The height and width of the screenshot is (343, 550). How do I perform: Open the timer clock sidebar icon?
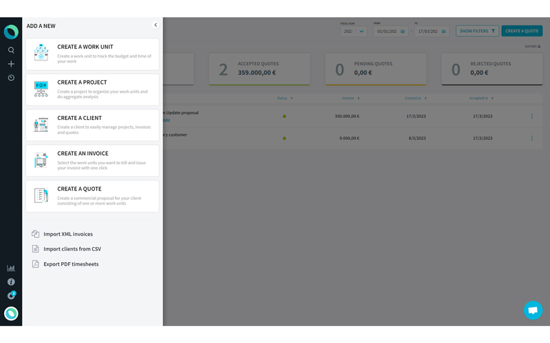[11, 78]
